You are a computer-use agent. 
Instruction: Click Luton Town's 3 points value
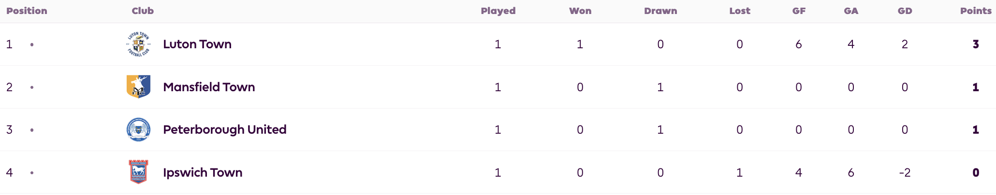click(x=976, y=44)
